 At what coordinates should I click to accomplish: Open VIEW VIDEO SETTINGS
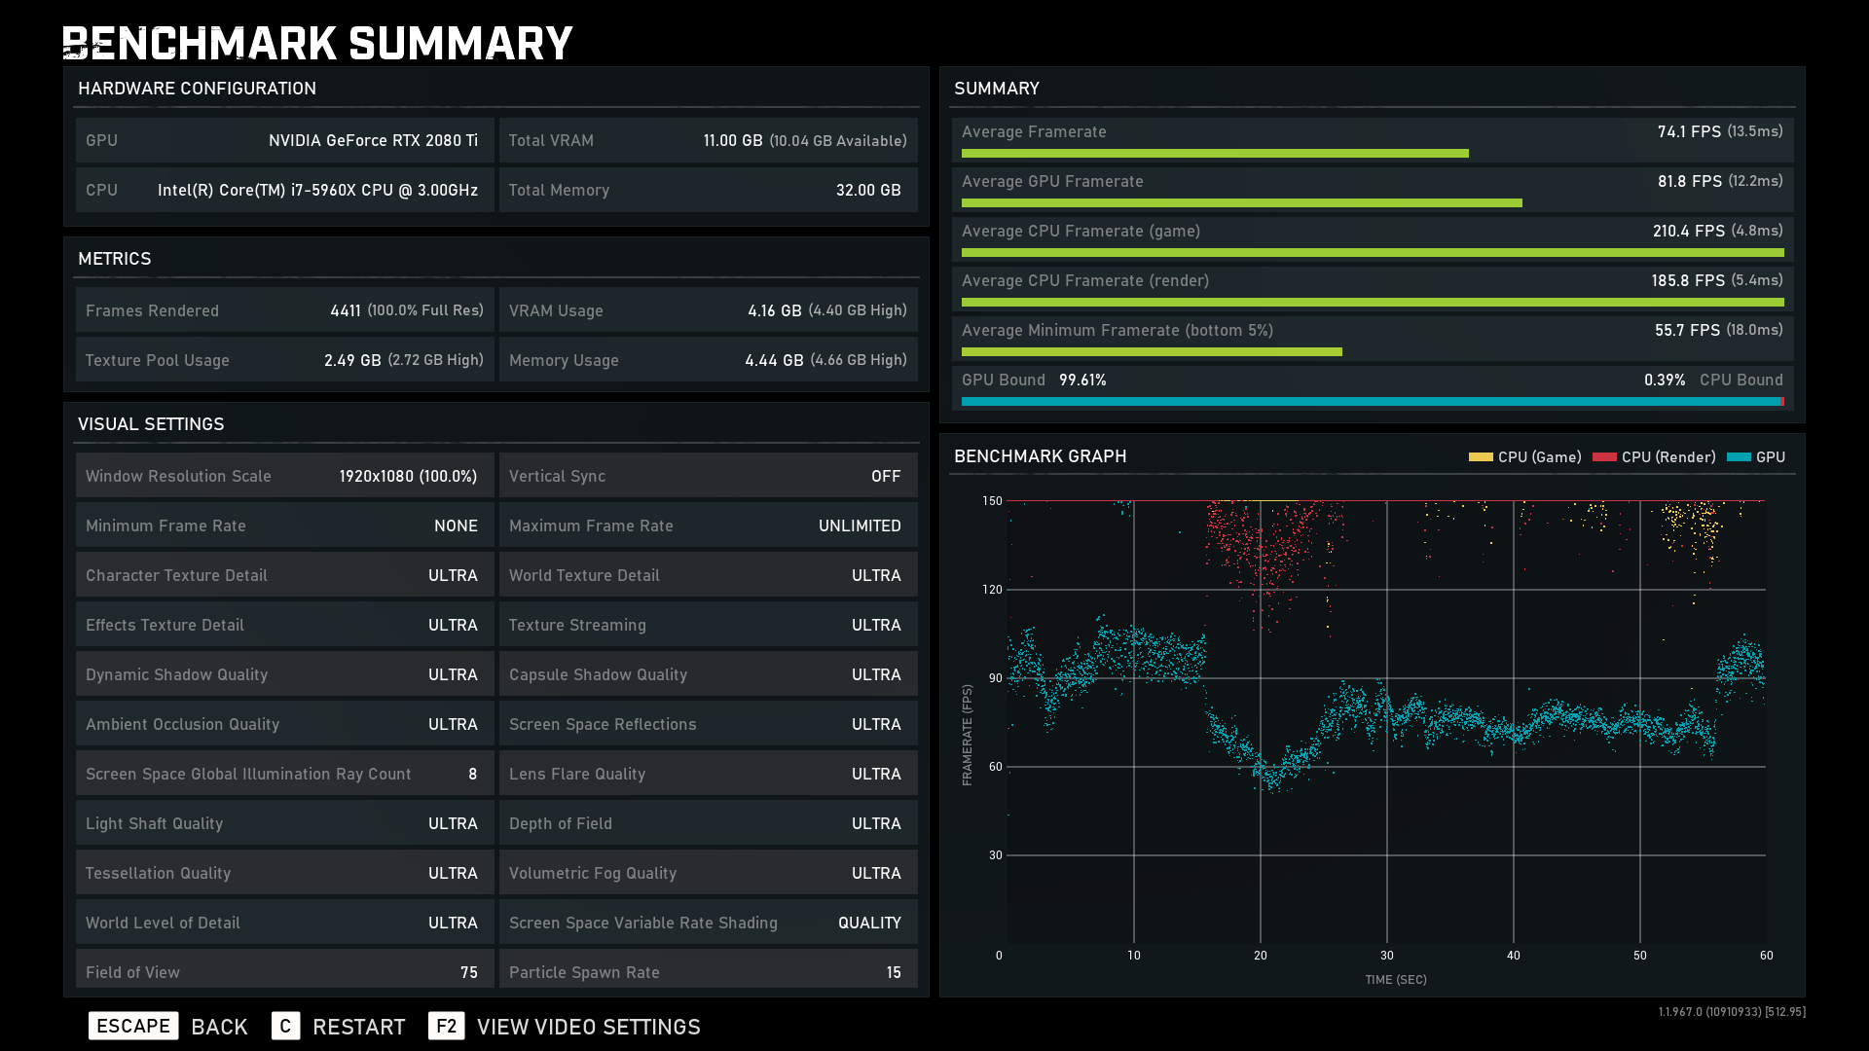[588, 1027]
